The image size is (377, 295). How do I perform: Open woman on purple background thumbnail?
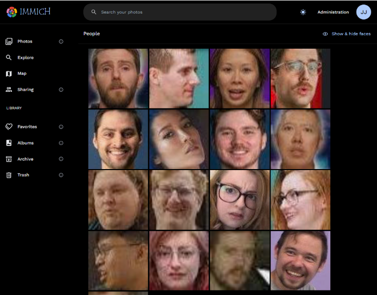point(240,79)
